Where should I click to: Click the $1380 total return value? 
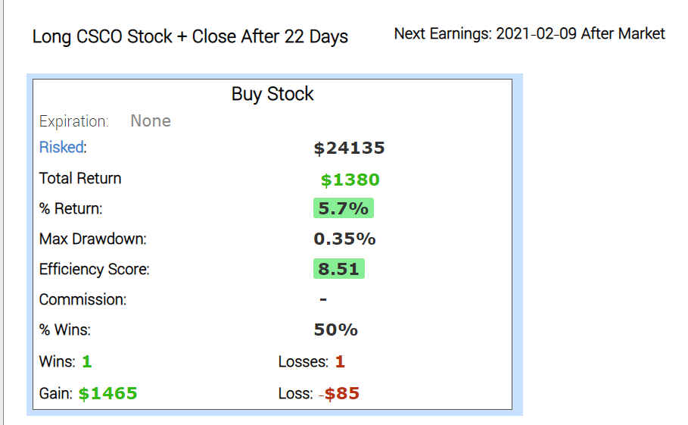(x=350, y=180)
